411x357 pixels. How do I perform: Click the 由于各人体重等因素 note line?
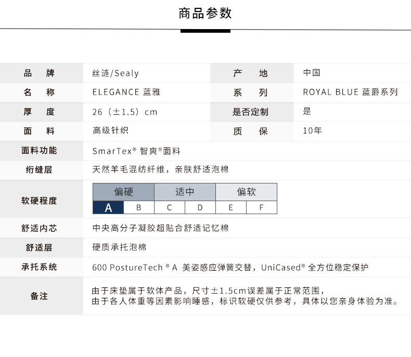click(x=245, y=301)
